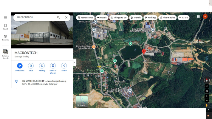Copy the 832 Warehouse Unit address text

tap(44, 82)
